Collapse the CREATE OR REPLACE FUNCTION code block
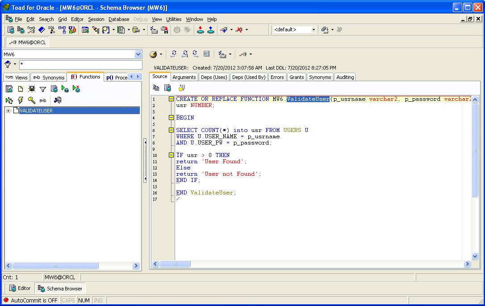Viewport: 485px width, 306px height. (171, 99)
